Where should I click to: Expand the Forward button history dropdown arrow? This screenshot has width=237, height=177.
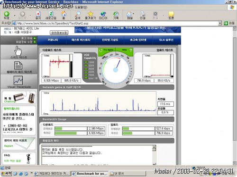tap(30, 16)
